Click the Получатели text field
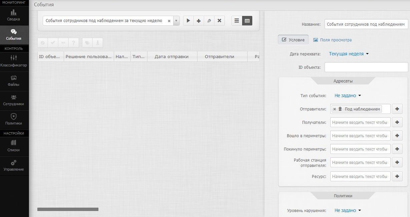Viewport: 410px width, 217px height. [360, 122]
